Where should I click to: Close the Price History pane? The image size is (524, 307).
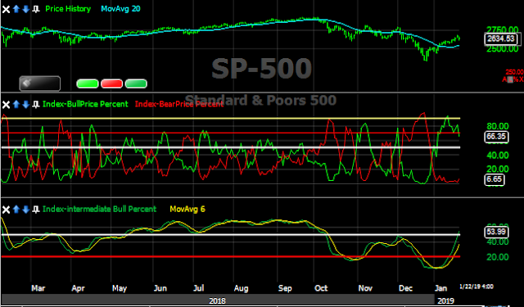pyautogui.click(x=6, y=9)
